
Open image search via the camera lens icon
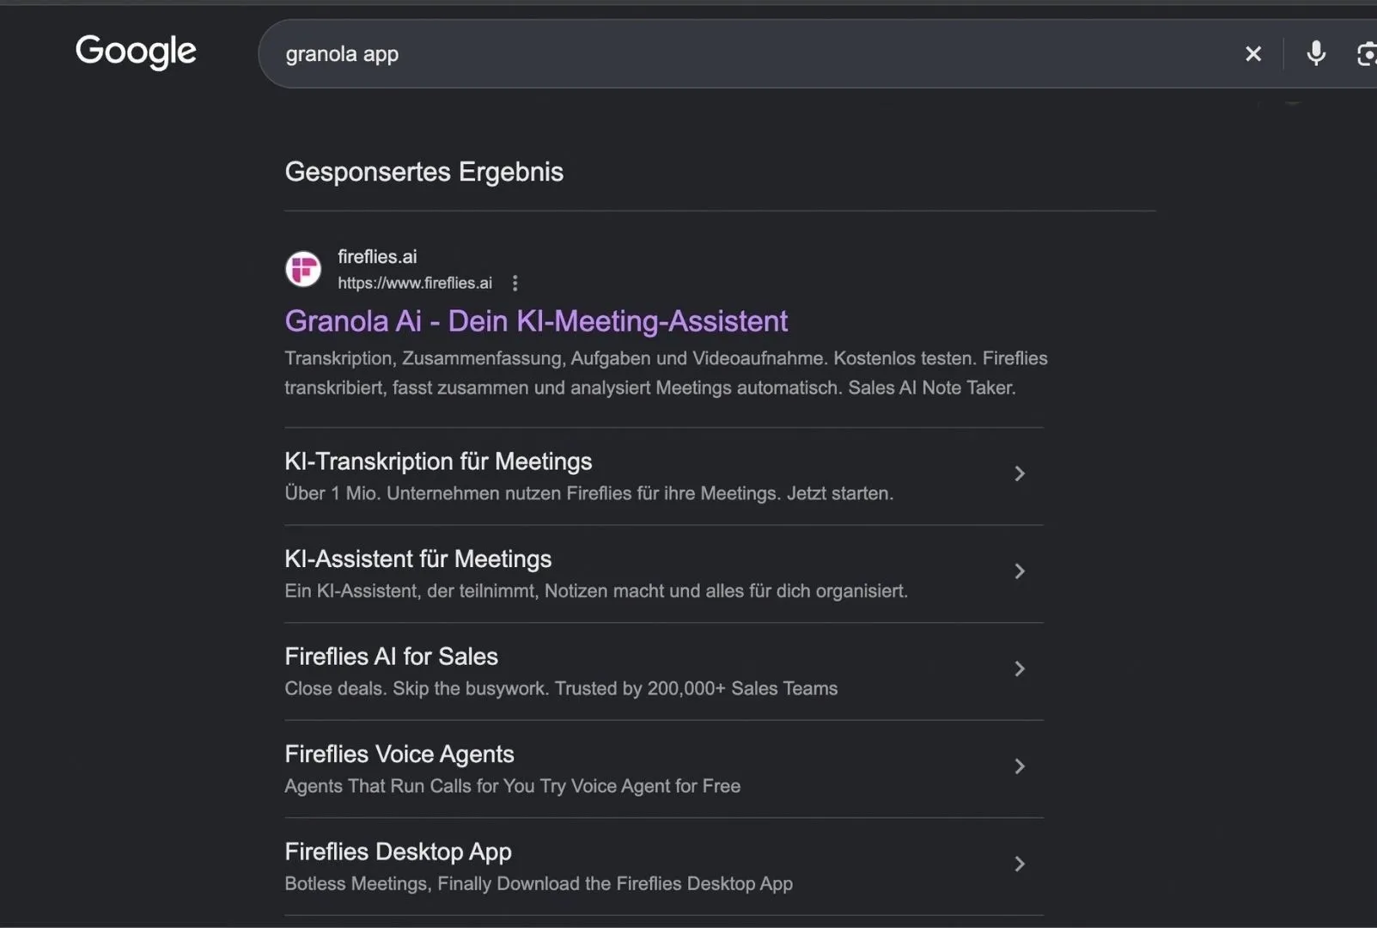pyautogui.click(x=1367, y=54)
